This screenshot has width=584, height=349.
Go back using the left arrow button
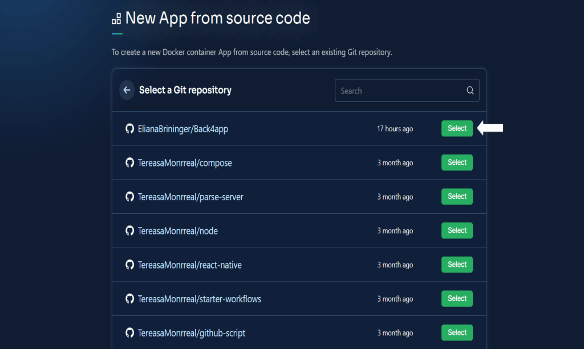point(127,90)
